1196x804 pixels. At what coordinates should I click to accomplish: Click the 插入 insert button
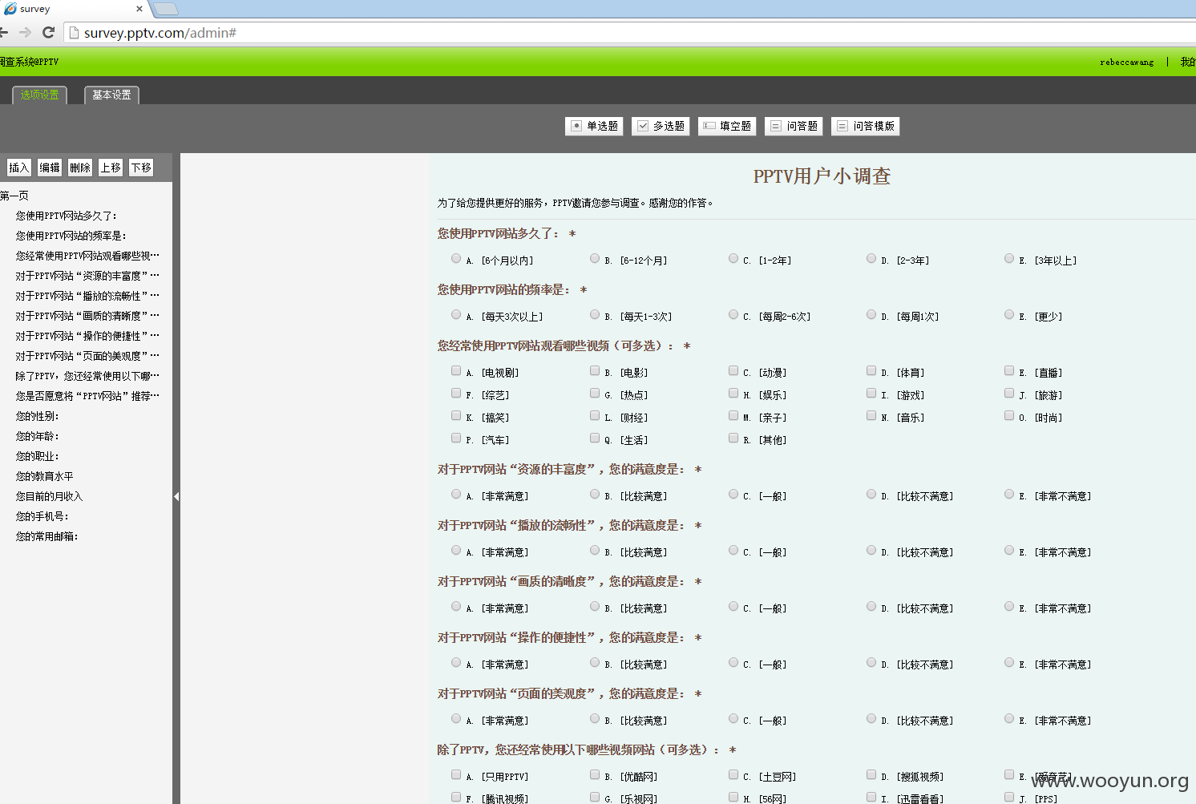(x=18, y=168)
